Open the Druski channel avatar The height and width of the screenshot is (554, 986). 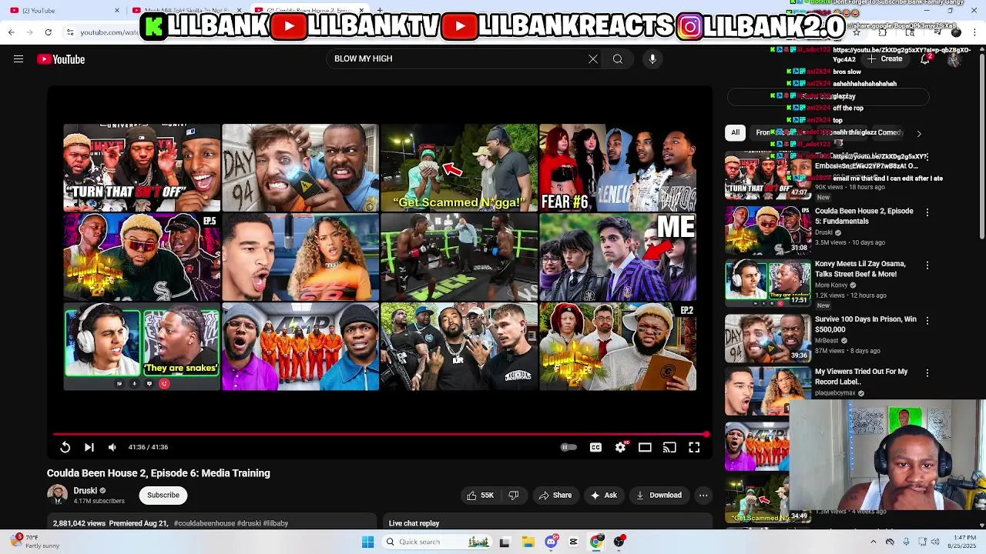[x=57, y=495]
